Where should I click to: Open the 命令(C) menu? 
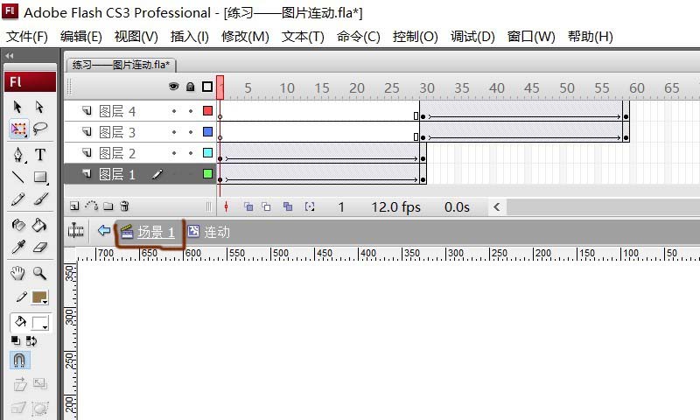click(x=359, y=36)
